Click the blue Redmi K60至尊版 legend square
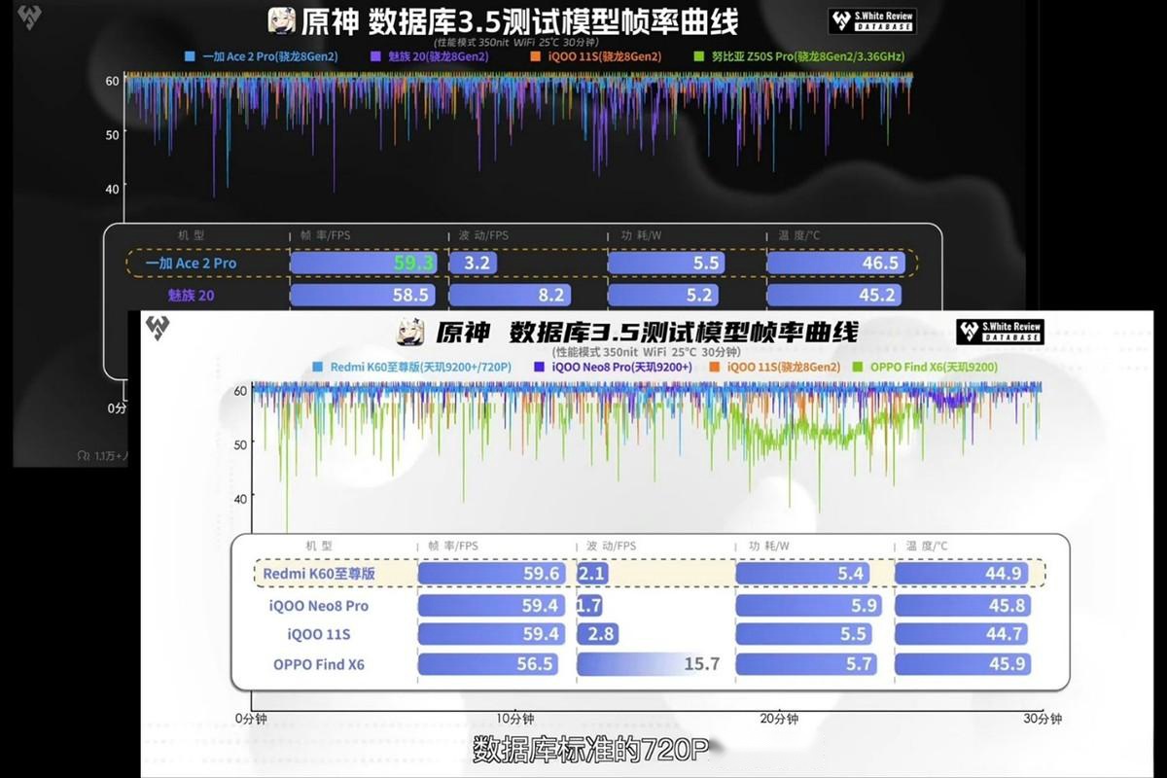This screenshot has height=778, width=1167. tap(319, 368)
